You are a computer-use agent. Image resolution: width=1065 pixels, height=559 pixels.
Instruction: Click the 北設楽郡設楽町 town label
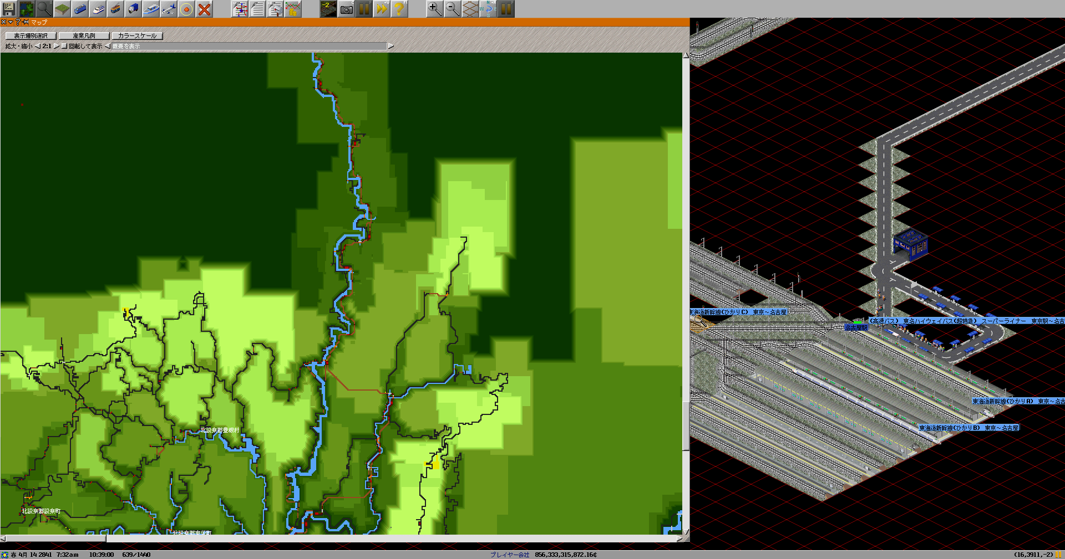[41, 511]
